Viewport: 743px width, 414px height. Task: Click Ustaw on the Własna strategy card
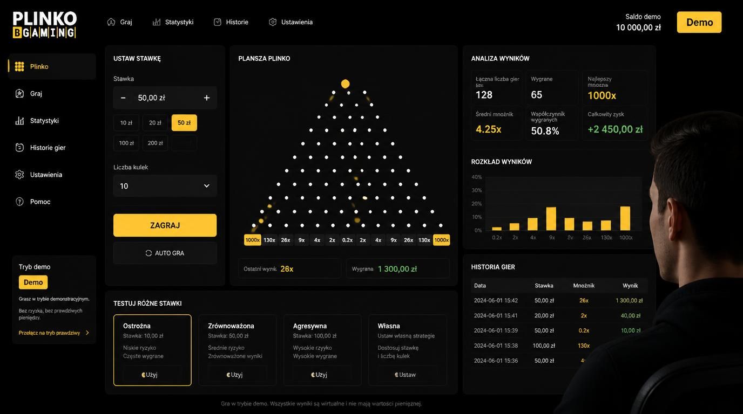(407, 375)
